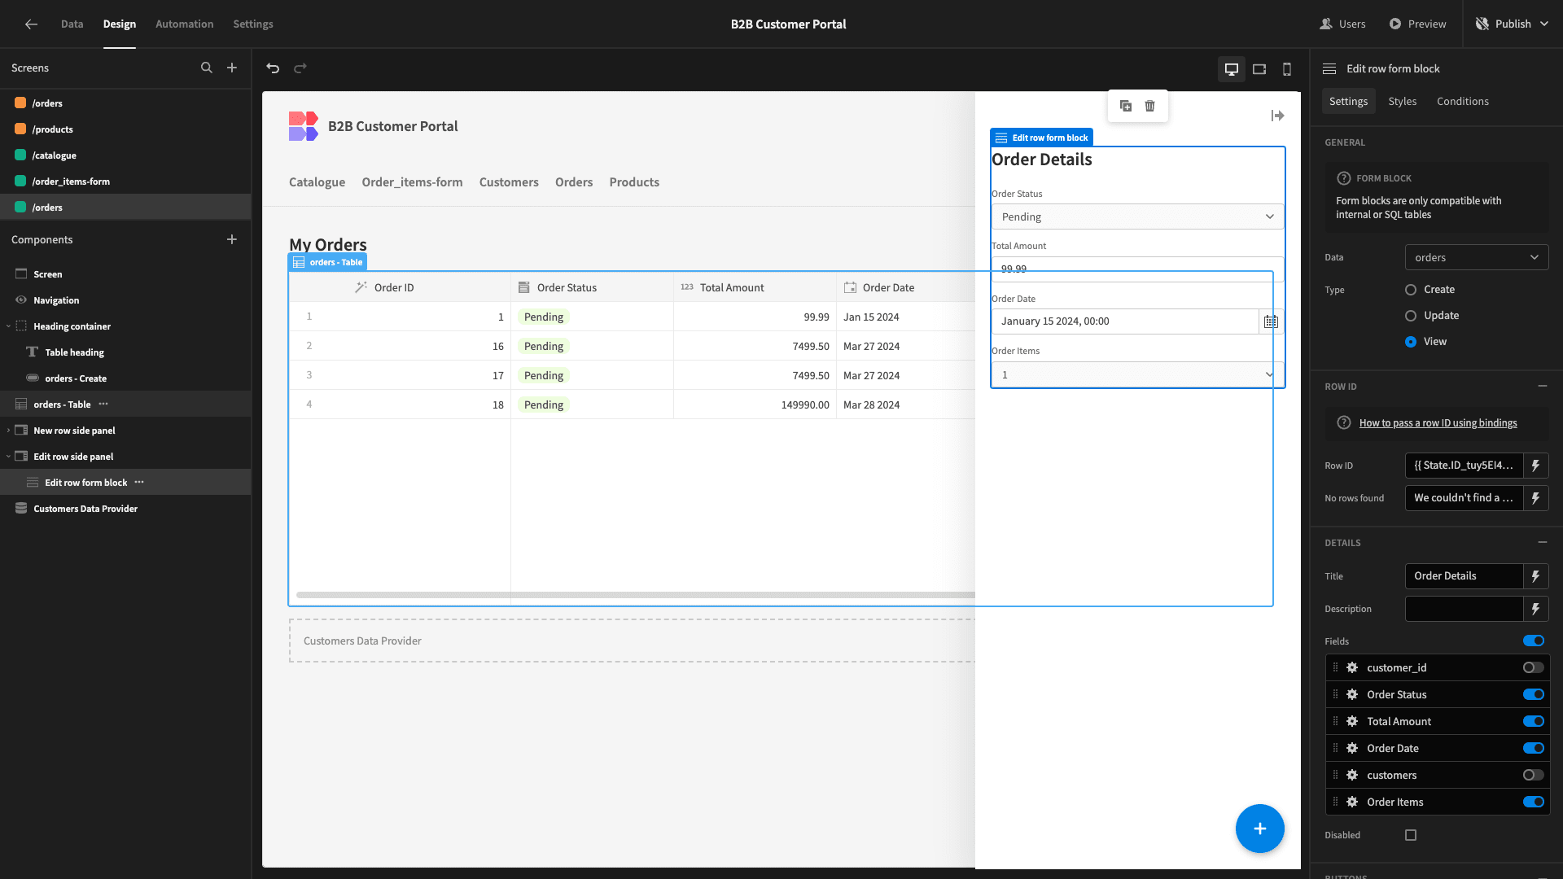Open the Styles tab
The width and height of the screenshot is (1563, 879).
tap(1402, 101)
